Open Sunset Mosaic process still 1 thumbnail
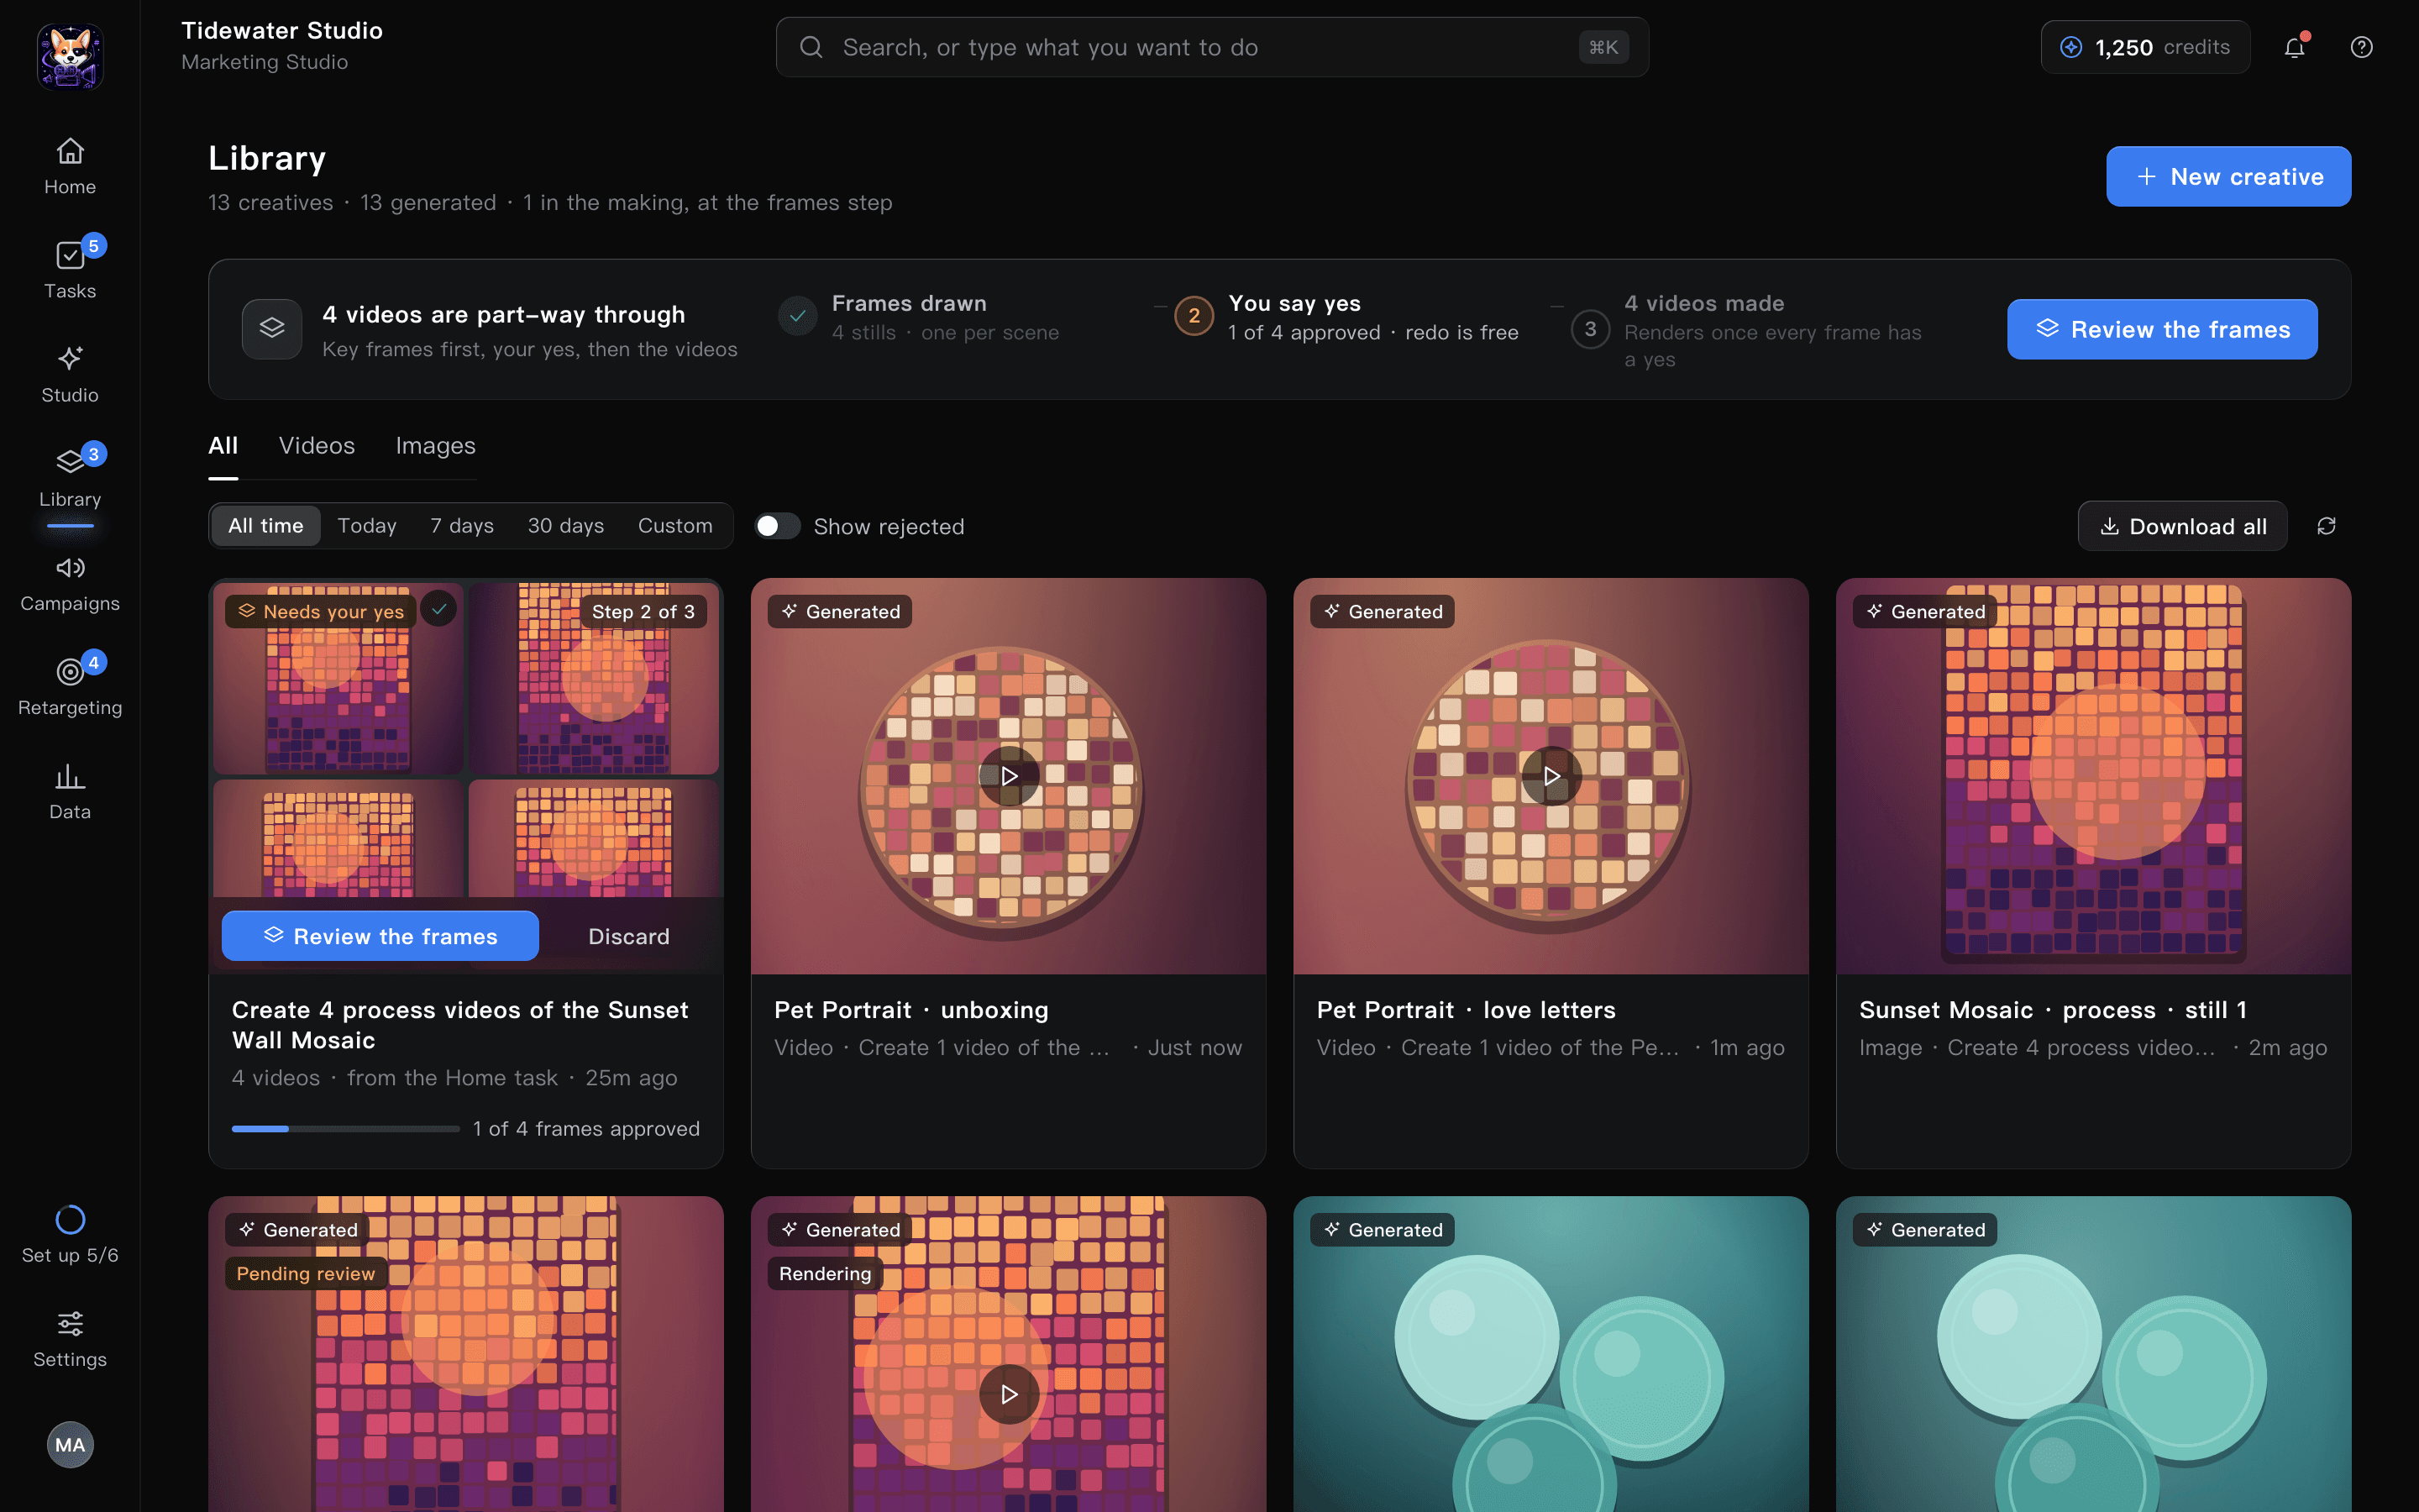This screenshot has width=2419, height=1512. pyautogui.click(x=2093, y=776)
